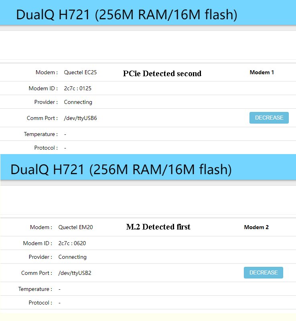Click the Protocol label for Modem 2

(41, 303)
